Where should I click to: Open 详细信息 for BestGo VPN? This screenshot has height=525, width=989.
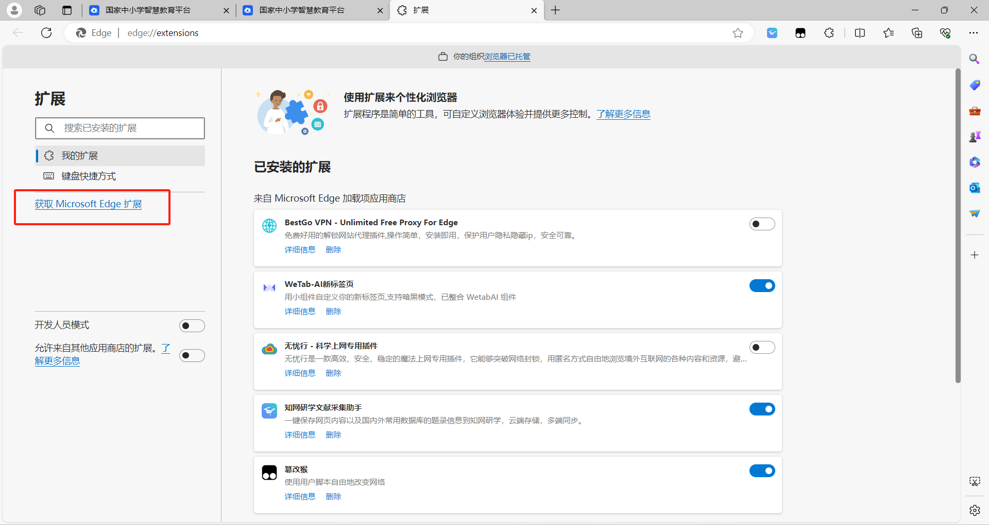click(x=300, y=250)
